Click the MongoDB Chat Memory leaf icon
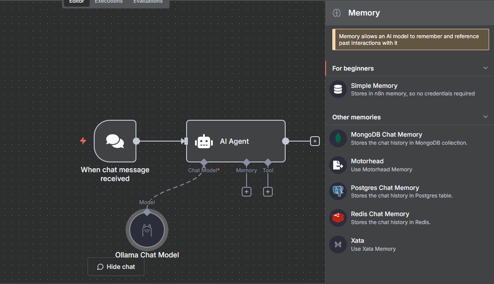Image resolution: width=494 pixels, height=284 pixels. coord(338,138)
